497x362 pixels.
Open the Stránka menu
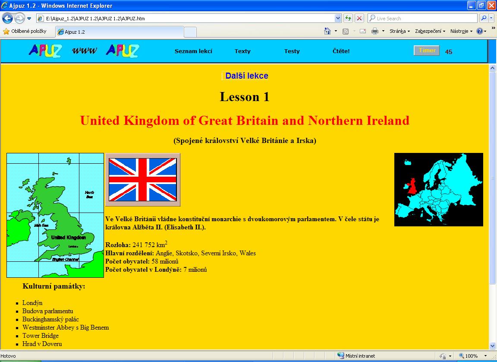[399, 31]
